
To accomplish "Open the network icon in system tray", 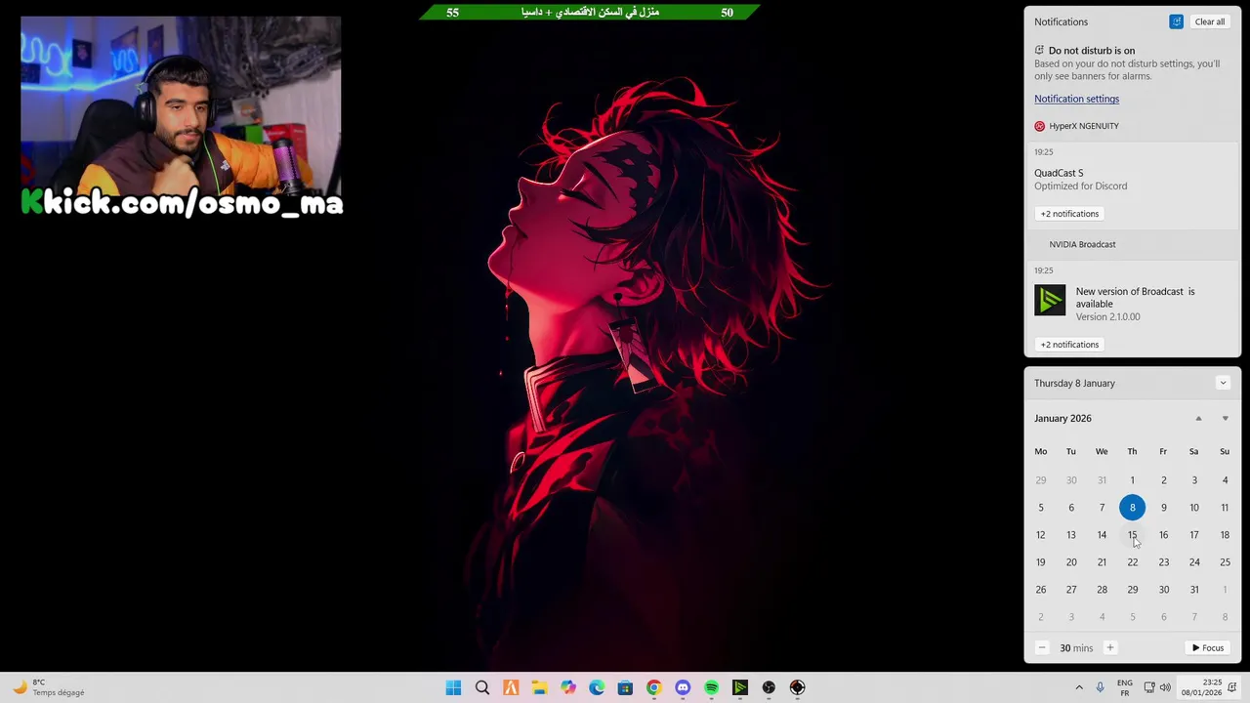I will [1149, 687].
